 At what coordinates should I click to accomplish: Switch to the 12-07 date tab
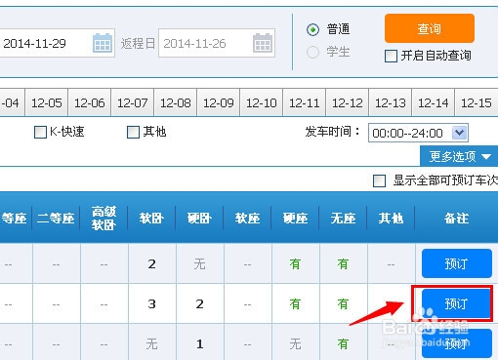133,103
